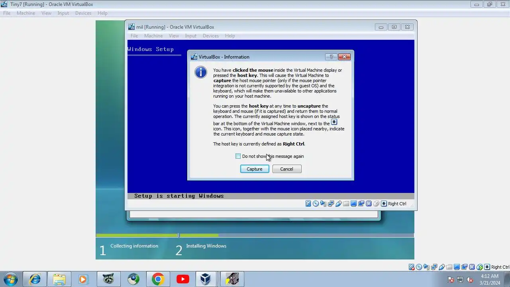Click the raccoon icon on taskbar
This screenshot has width=510, height=287.
point(108,279)
